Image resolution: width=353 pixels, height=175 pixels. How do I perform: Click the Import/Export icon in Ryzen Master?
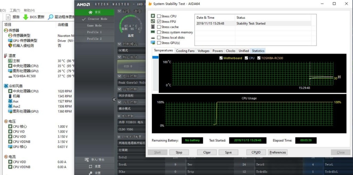pyautogui.click(x=87, y=160)
